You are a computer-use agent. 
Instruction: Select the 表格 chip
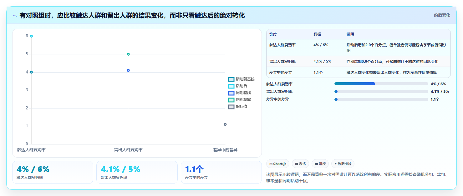tap(300, 164)
